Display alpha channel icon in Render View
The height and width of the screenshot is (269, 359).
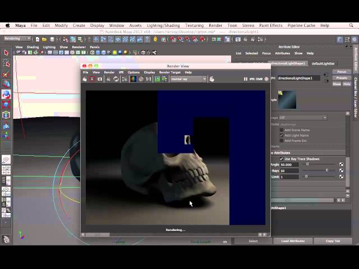click(x=141, y=79)
